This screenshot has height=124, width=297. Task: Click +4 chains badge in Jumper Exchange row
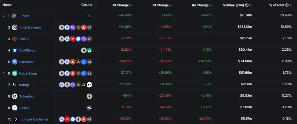tap(89, 119)
